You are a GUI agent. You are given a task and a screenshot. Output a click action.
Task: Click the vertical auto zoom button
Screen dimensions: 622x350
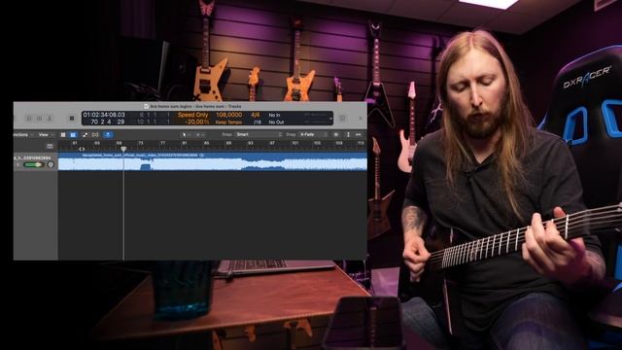tap(348, 135)
